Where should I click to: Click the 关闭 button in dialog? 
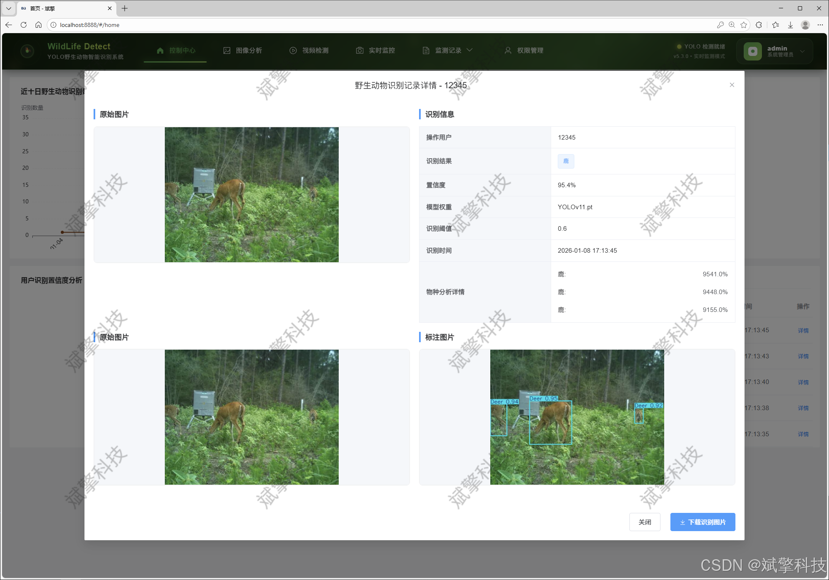644,522
